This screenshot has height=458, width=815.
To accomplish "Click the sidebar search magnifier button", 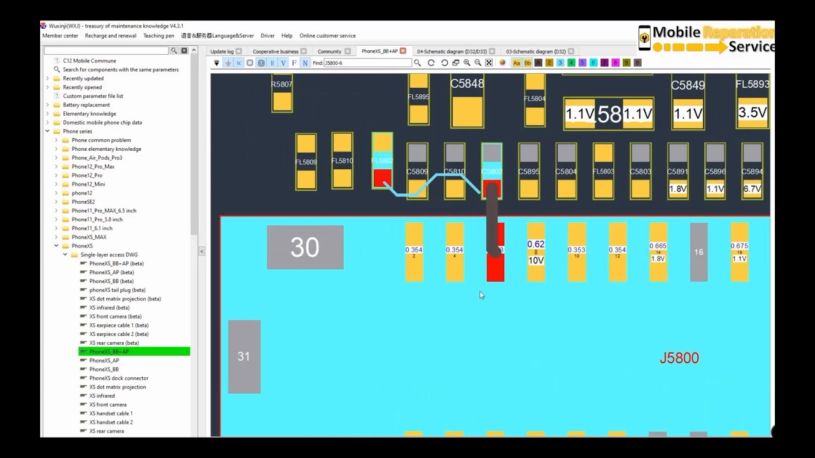I will (x=174, y=51).
